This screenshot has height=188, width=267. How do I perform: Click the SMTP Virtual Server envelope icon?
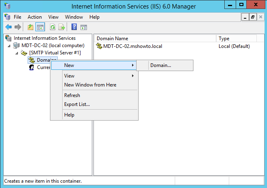tap(24, 53)
